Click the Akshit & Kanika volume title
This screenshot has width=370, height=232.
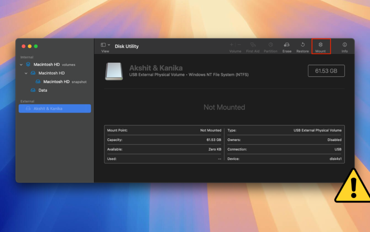click(x=156, y=68)
